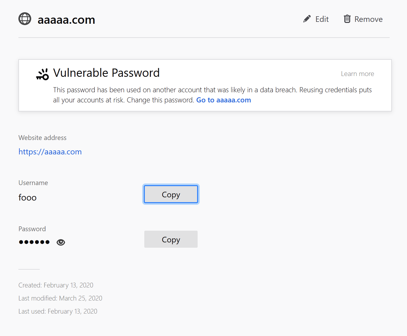Click the Vulnerable Password heading
Image resolution: width=407 pixels, height=336 pixels.
click(106, 73)
